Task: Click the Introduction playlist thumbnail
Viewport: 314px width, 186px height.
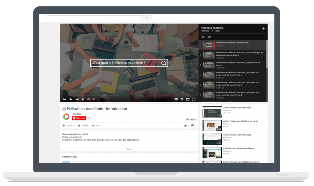Action: pyautogui.click(x=209, y=45)
